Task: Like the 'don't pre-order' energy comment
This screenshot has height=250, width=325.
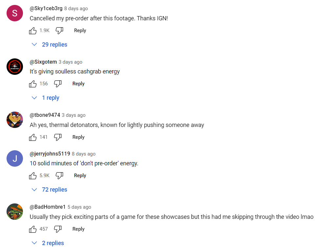Action: (x=33, y=176)
